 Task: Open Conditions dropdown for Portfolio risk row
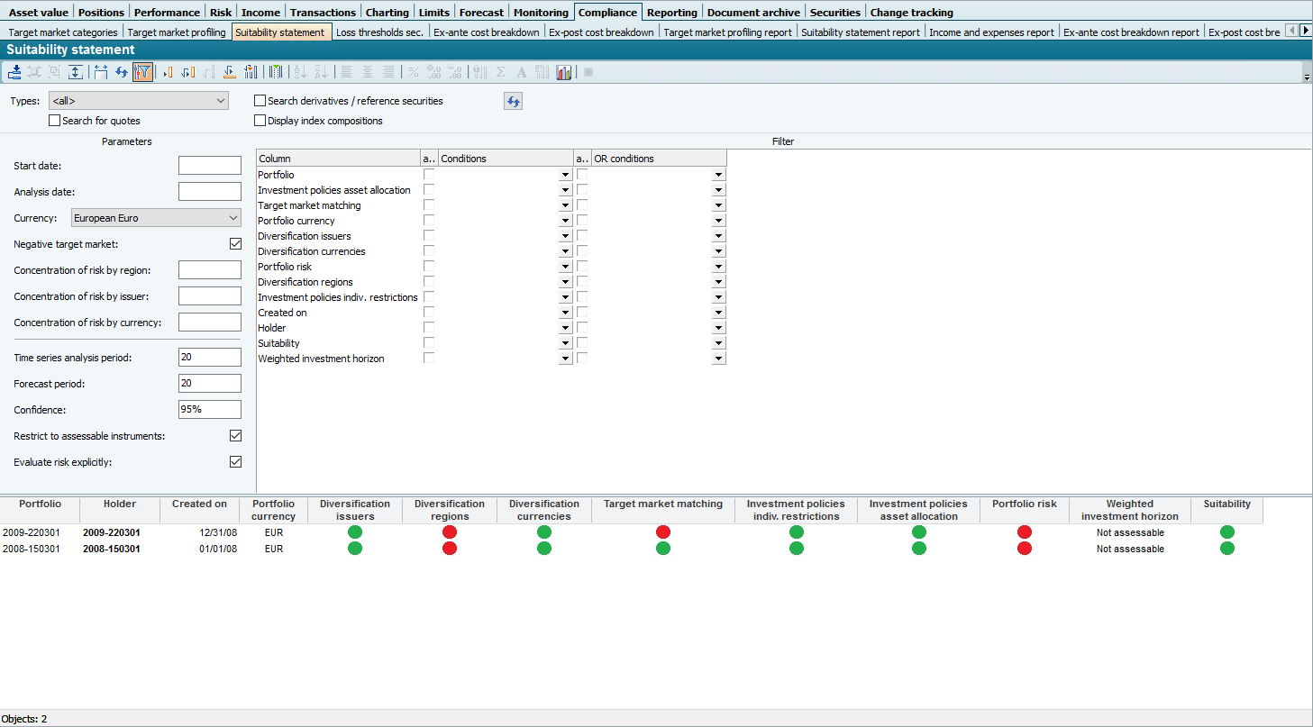(x=565, y=268)
